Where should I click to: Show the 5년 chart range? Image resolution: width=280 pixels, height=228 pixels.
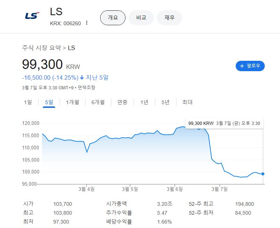click(x=165, y=102)
